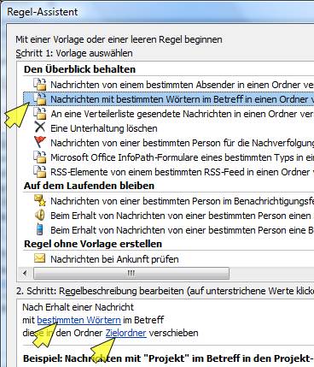Click 'Auf dem Laufenden bleiben' group heading
The width and height of the screenshot is (314, 367).
pyautogui.click(x=89, y=186)
